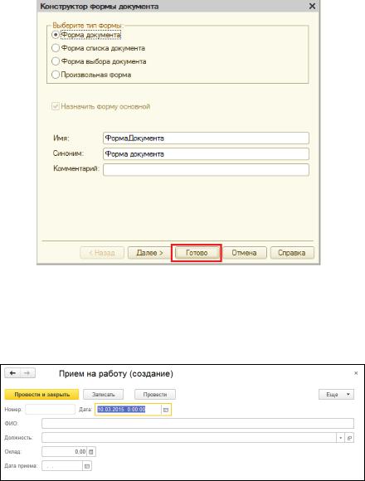365x481 pixels.
Task: Click the 'Дата приема' date field
Action: click(x=62, y=466)
